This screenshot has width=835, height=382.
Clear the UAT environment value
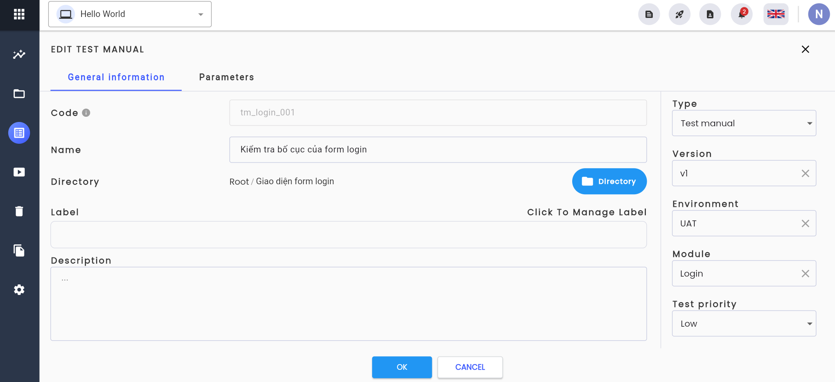[x=805, y=223]
